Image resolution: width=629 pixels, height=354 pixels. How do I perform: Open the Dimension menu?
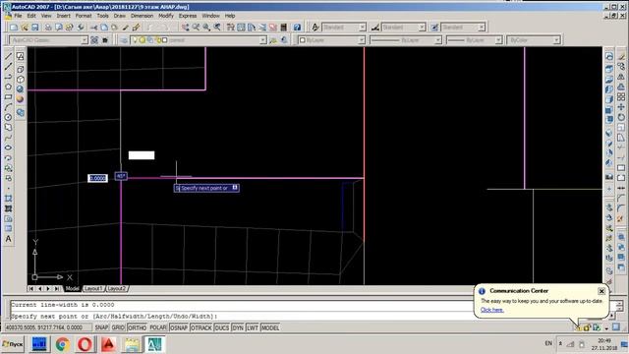tap(142, 16)
